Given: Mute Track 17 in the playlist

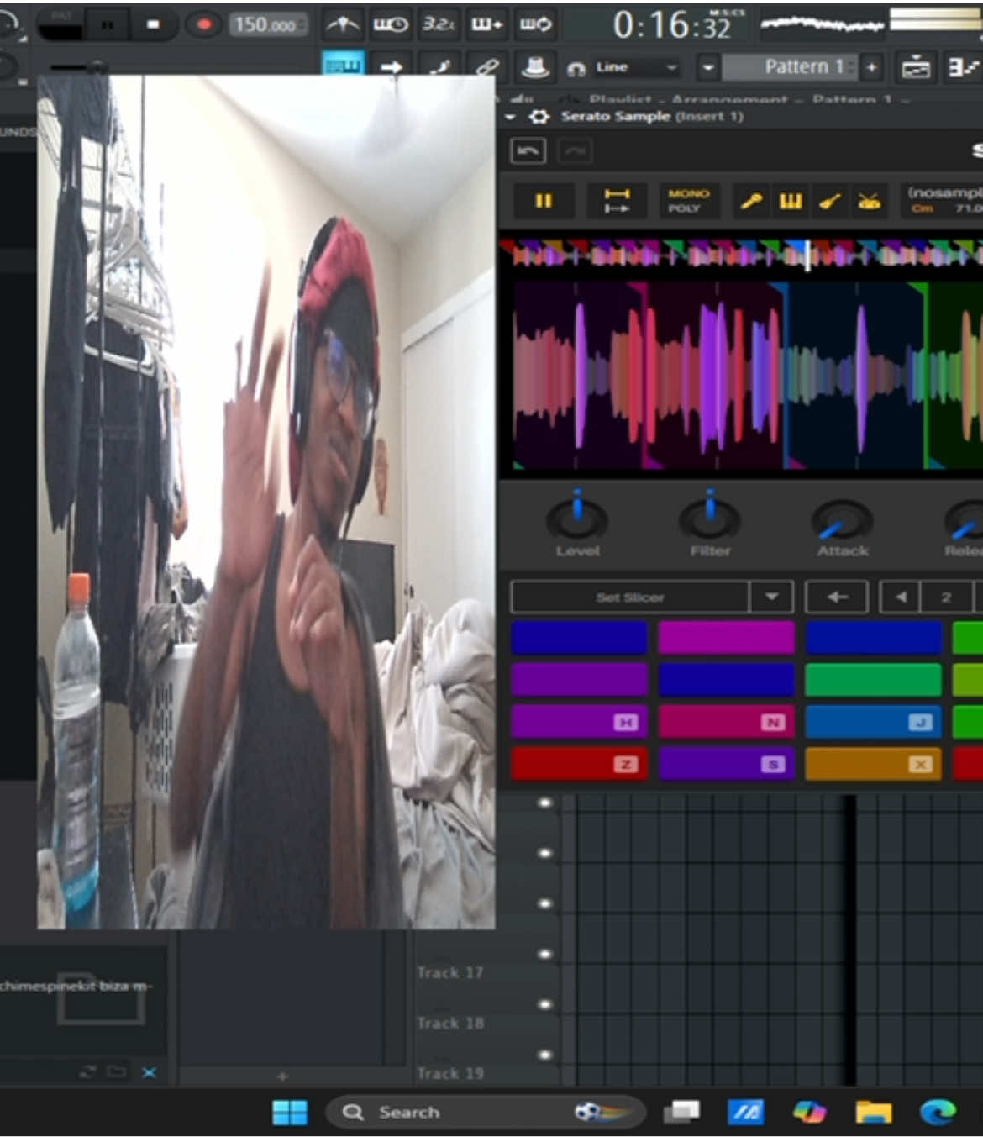Looking at the screenshot, I should [545, 955].
